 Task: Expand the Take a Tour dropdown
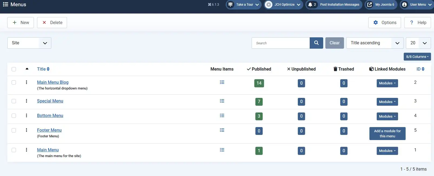[x=244, y=5]
